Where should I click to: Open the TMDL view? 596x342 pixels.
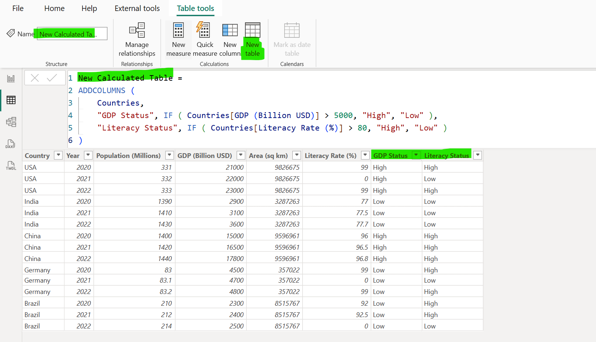point(11,166)
